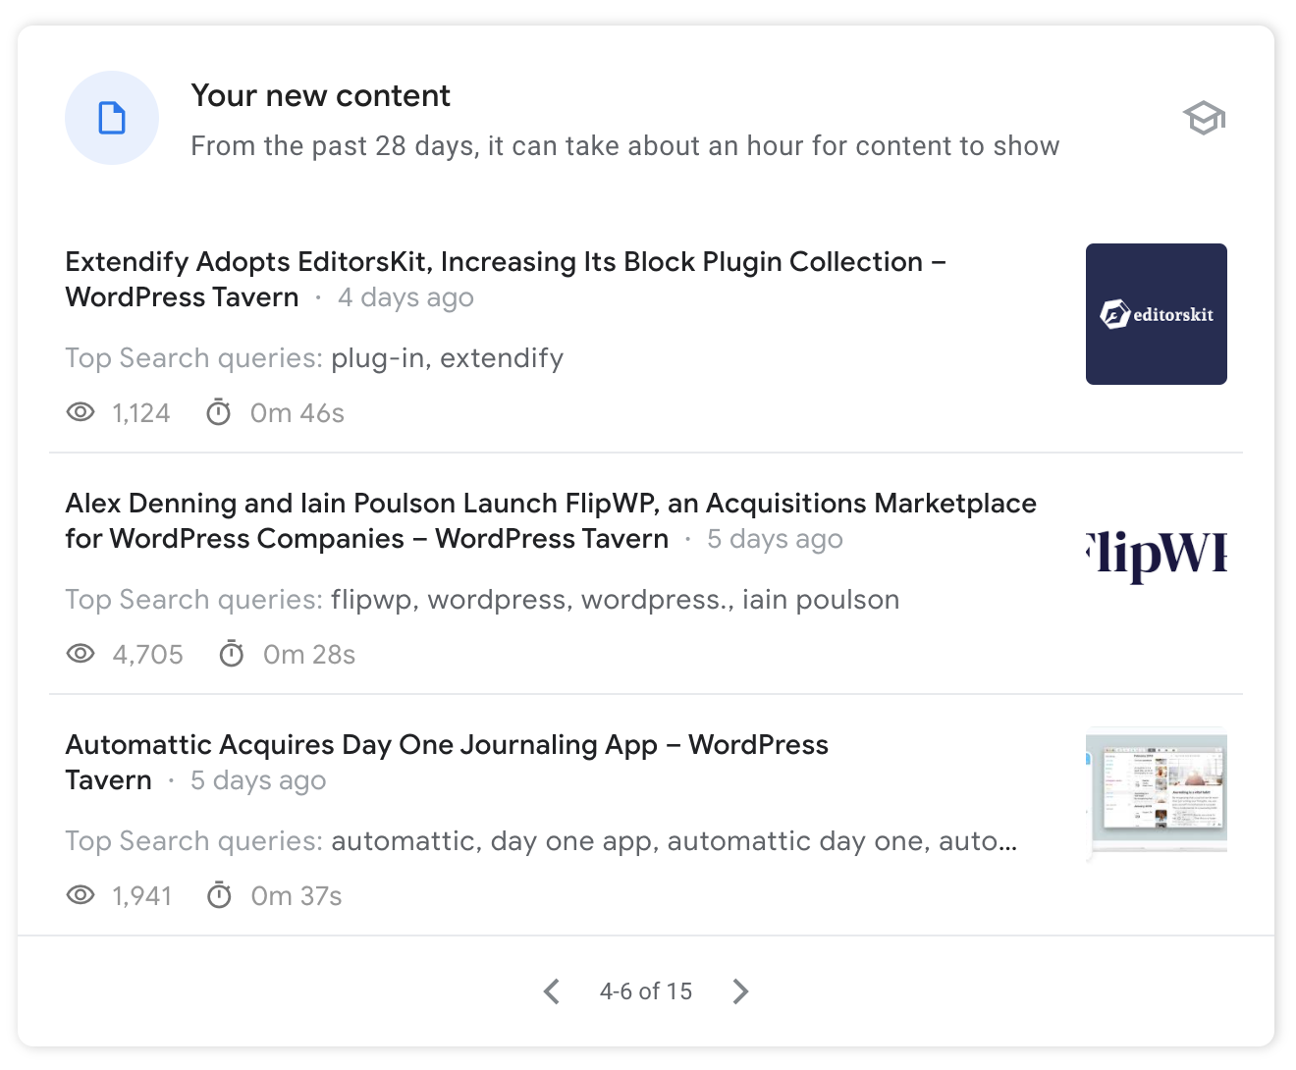This screenshot has width=1296, height=1070.
Task: Click the FlipWP logo thumbnail
Action: coord(1156,556)
